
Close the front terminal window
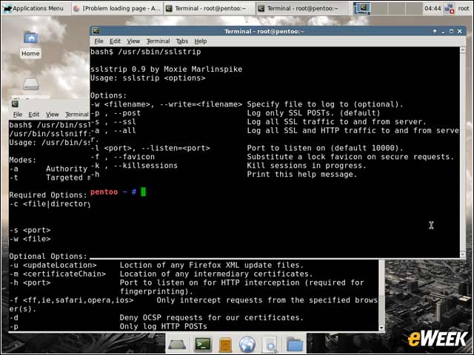point(460,31)
